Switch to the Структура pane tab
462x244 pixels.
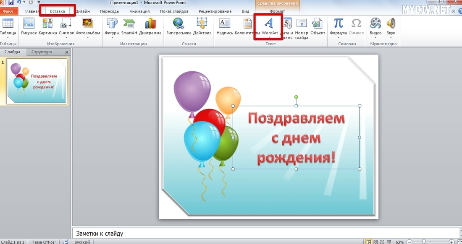click(42, 52)
